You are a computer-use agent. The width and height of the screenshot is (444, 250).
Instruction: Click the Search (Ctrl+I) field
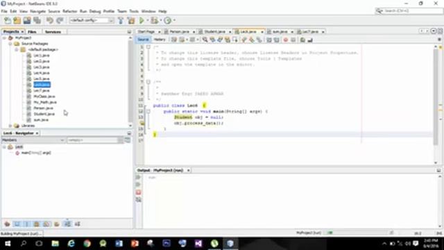pos(409,11)
